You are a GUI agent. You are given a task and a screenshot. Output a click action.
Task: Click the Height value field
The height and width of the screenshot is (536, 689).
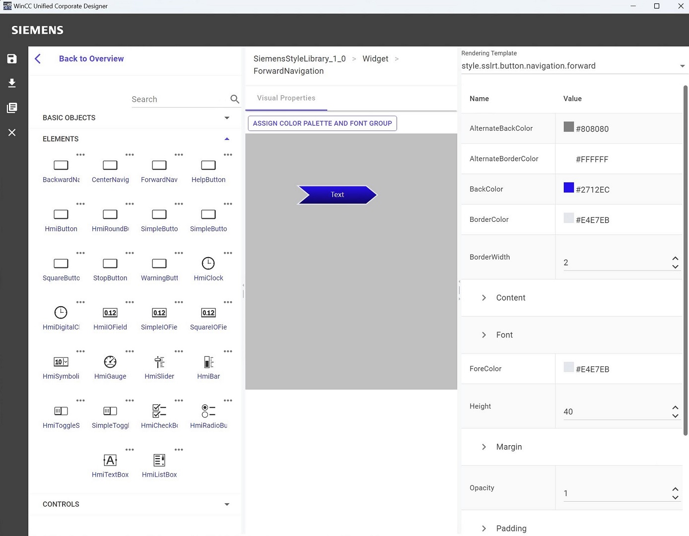click(x=617, y=412)
